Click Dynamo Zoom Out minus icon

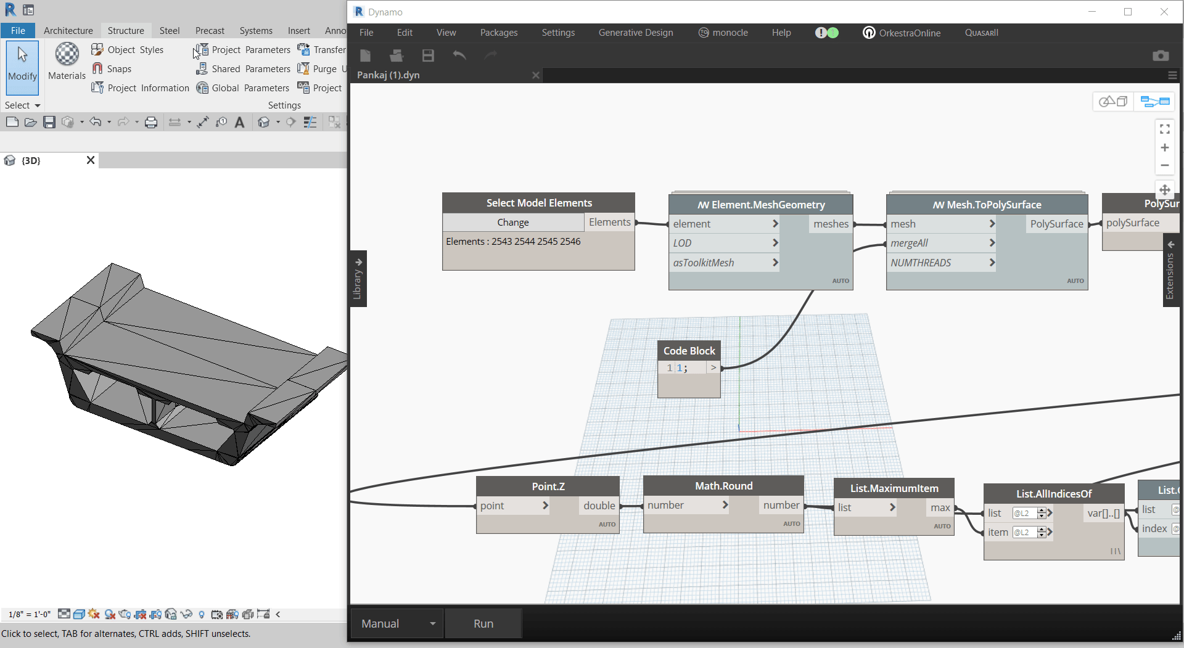click(1165, 165)
